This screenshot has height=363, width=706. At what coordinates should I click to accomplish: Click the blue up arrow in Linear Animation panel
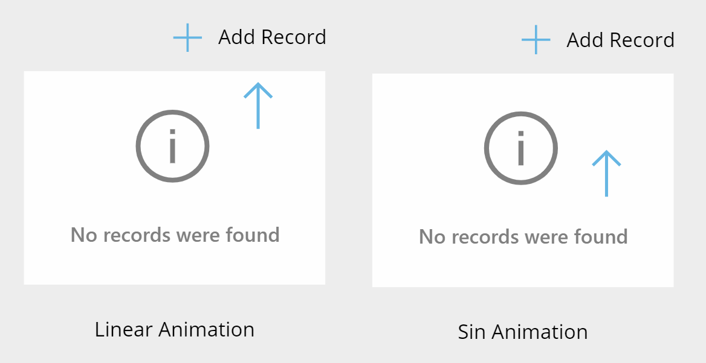click(x=258, y=106)
